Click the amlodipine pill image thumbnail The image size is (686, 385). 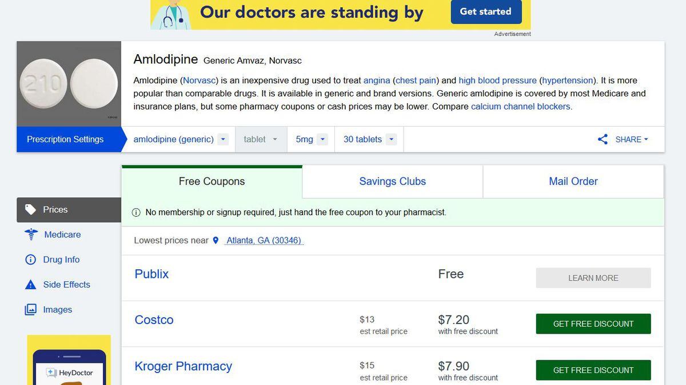pos(69,84)
